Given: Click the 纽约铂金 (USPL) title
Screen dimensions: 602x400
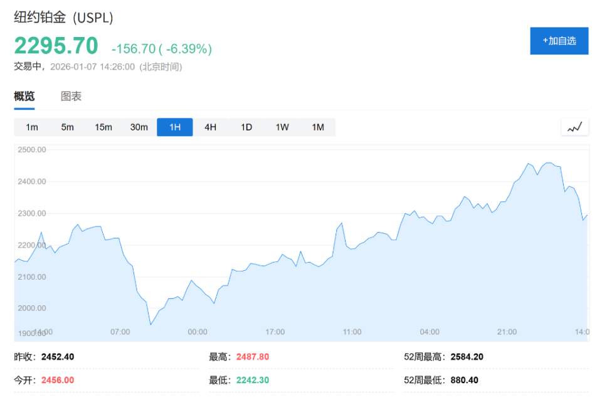Looking at the screenshot, I should coord(64,18).
